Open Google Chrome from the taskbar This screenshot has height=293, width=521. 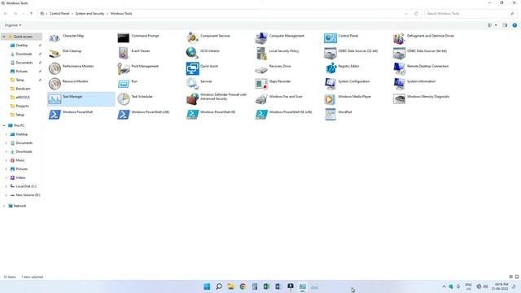[x=243, y=286]
